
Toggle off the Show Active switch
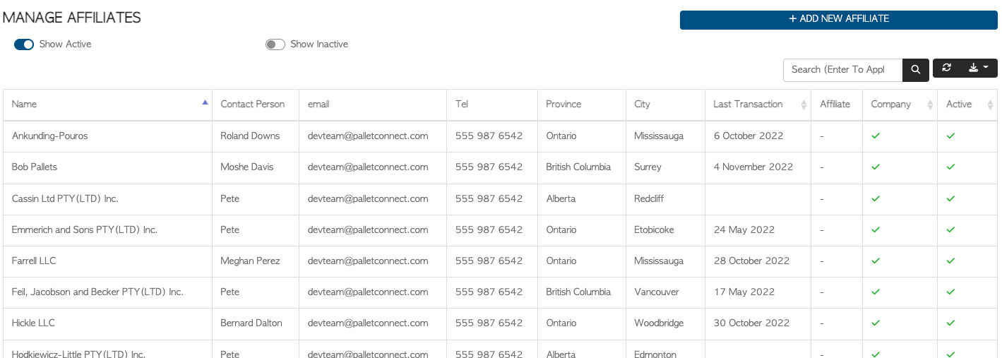coord(24,44)
